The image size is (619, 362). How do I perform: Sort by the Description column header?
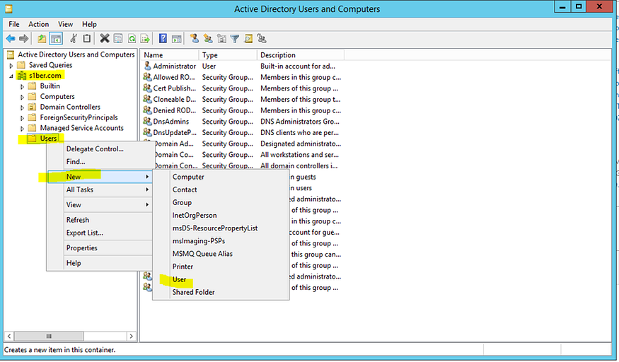301,55
